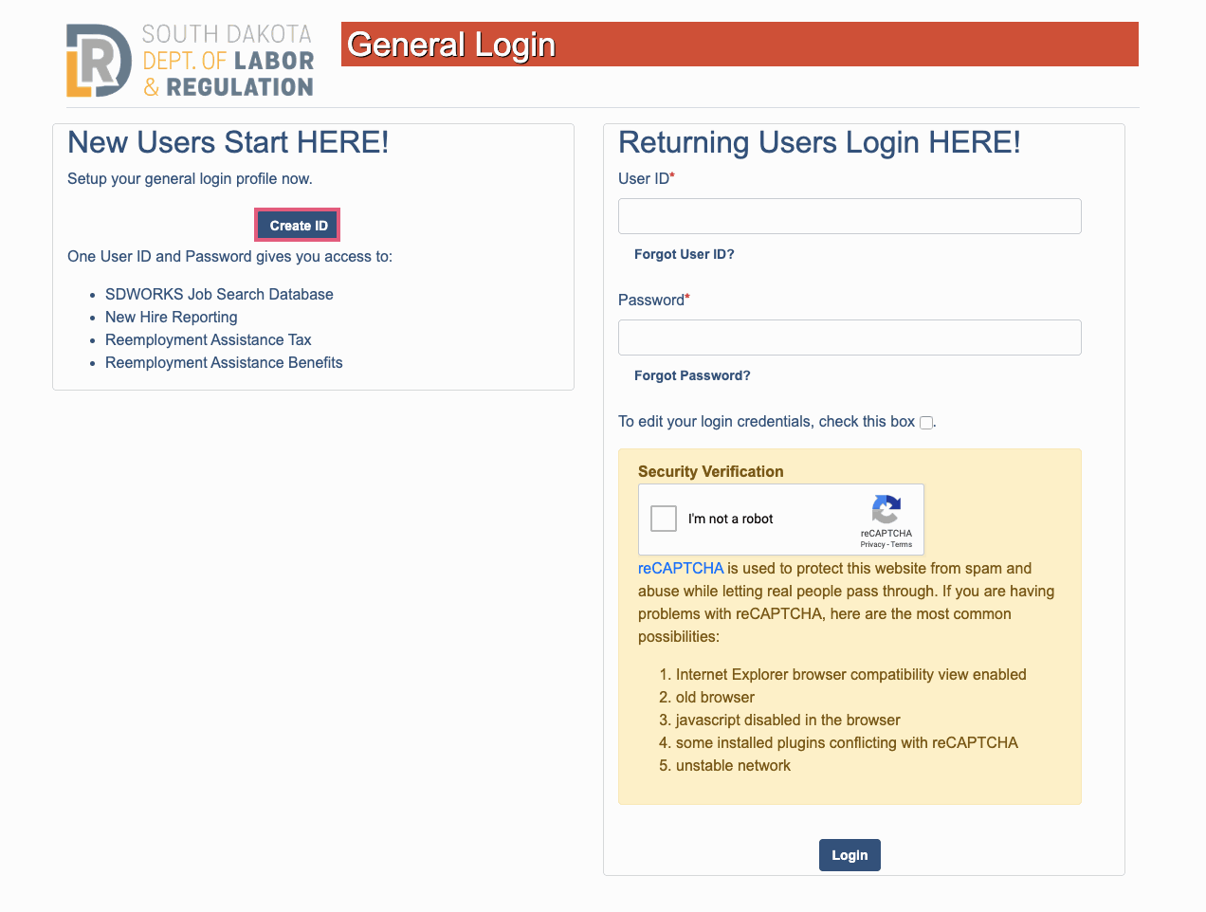Click the Returning Users Login HERE! heading
The height and width of the screenshot is (912, 1206).
pyautogui.click(x=819, y=142)
